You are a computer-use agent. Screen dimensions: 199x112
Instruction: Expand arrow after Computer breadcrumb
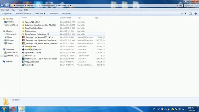[x=25, y=6]
